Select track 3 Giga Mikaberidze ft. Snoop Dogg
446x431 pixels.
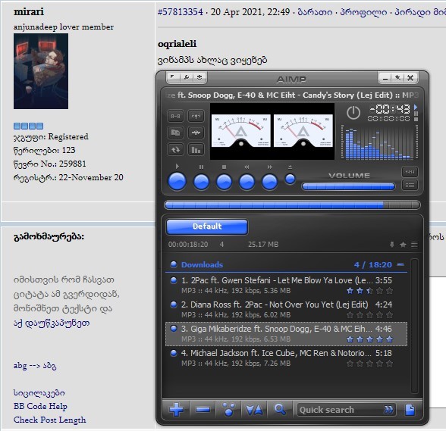[286, 334]
